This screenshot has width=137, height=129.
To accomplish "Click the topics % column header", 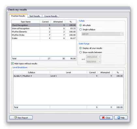I will click(71, 22).
